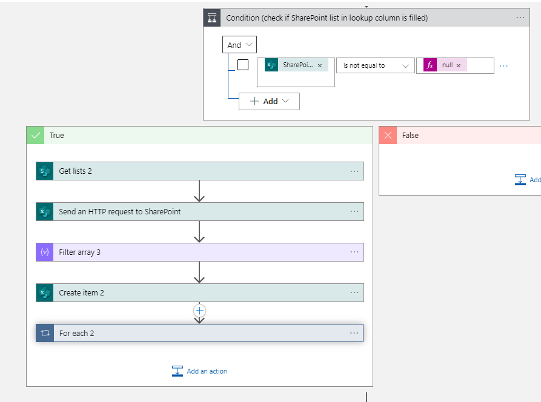Click the plus insert button above For each 2

pyautogui.click(x=199, y=310)
